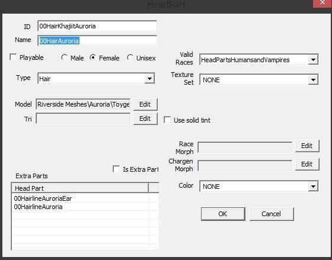
Task: Select 00HairlineAuroria in Extra Parts list
Action: point(38,207)
